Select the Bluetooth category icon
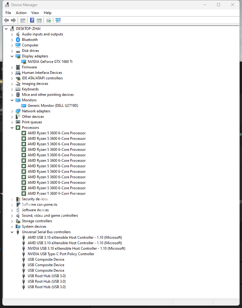 click(x=18, y=40)
